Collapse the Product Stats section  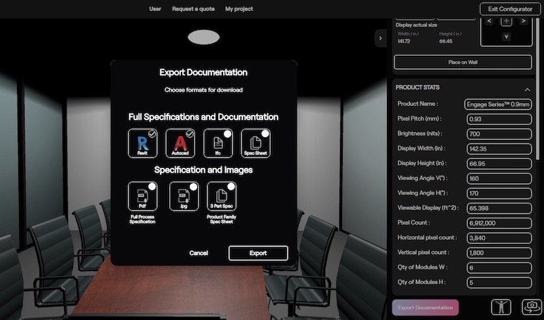[x=527, y=89]
